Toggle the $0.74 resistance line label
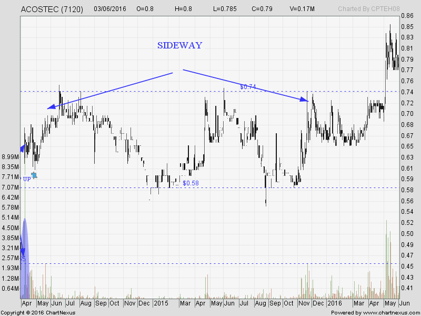The height and width of the screenshot is (316, 421). point(247,86)
